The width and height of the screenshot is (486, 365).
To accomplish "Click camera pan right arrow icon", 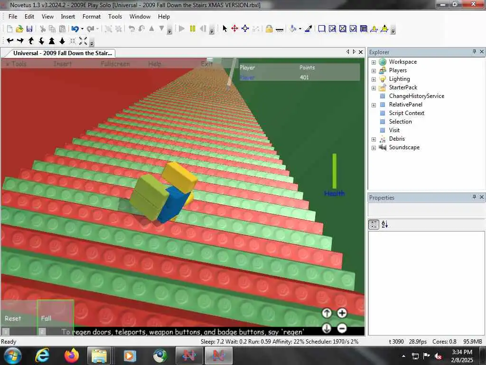I will 20,41.
